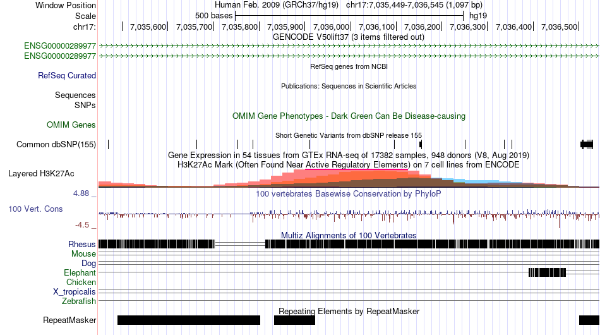Open the Common dbSNP(155) track label
This screenshot has width=600, height=335.
[56, 144]
